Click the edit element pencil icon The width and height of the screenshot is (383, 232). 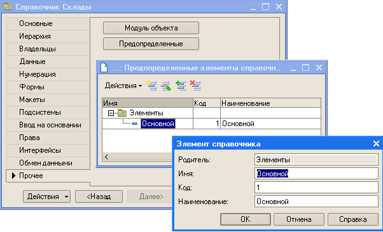point(166,86)
